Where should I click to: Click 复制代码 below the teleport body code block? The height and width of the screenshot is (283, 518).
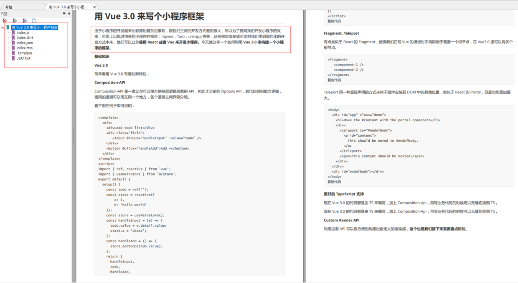334,182
